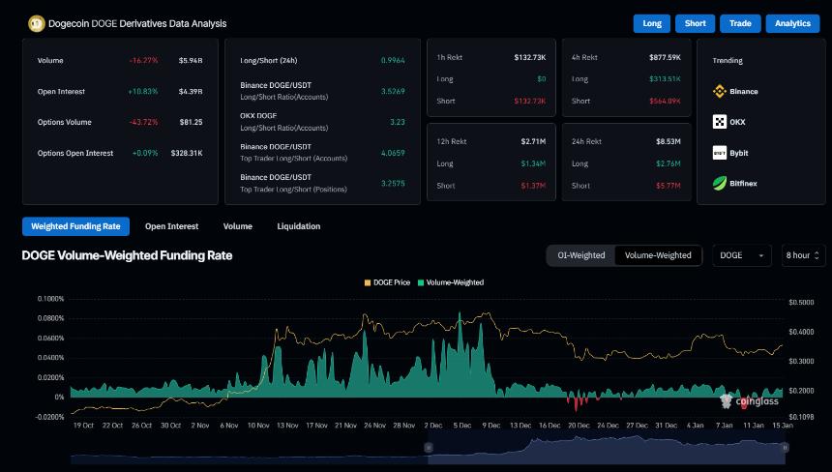Viewport: 832px width, 472px height.
Task: Click Binance DOGE/USDT accounts ratio 3.5269
Action: pos(393,91)
